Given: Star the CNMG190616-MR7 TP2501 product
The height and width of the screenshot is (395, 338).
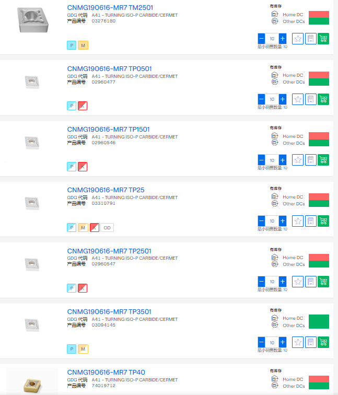Looking at the screenshot, I should [x=298, y=282].
